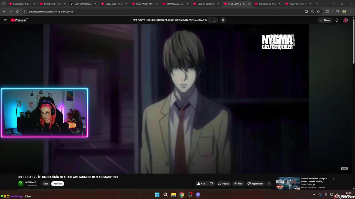Open a new browser tab
This screenshot has width=355, height=199.
[x=317, y=4]
